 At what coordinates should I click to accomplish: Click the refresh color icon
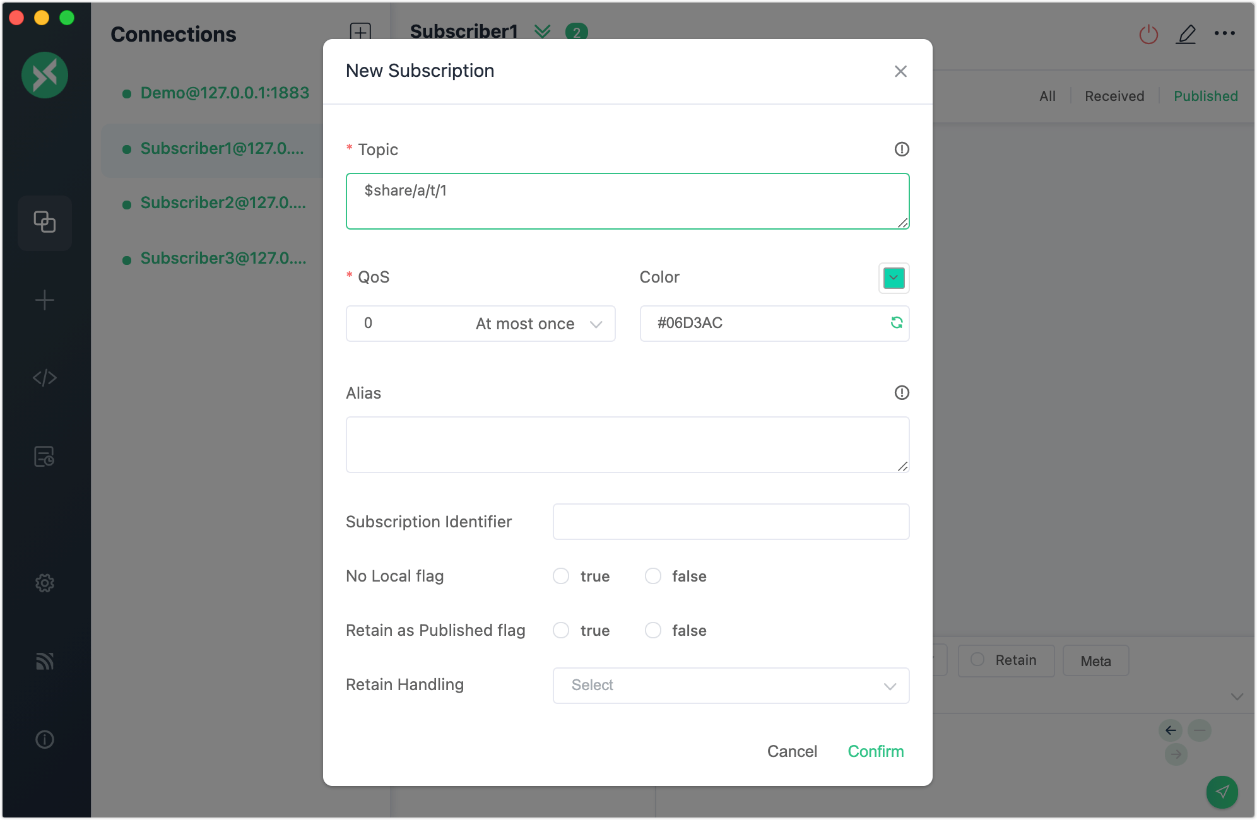[896, 323]
